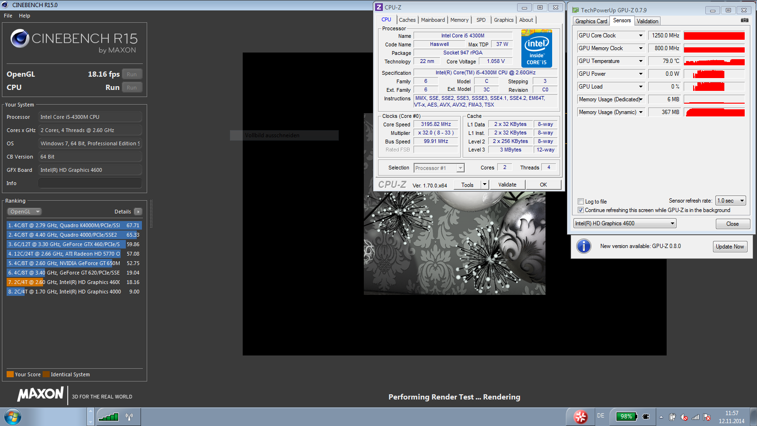Click the Run button in the OpenGL row
The image size is (757, 426).
point(132,74)
